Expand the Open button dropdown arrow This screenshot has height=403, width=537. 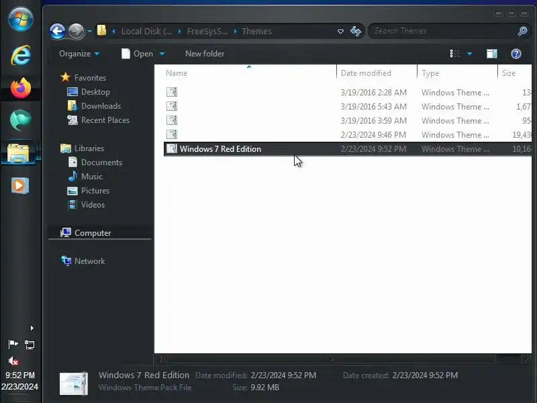[162, 54]
